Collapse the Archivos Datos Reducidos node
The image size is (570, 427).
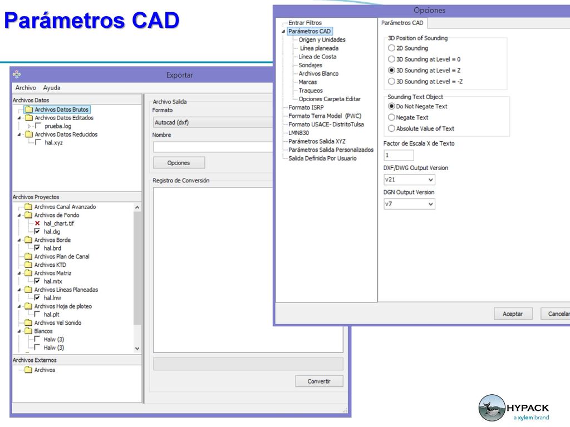19,135
